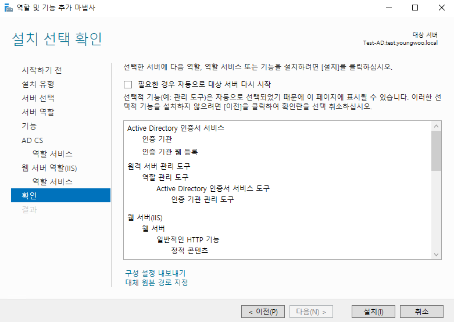Viewport: 454px width, 322px height.
Task: Minimize the wizard window
Action: pyautogui.click(x=389, y=8)
